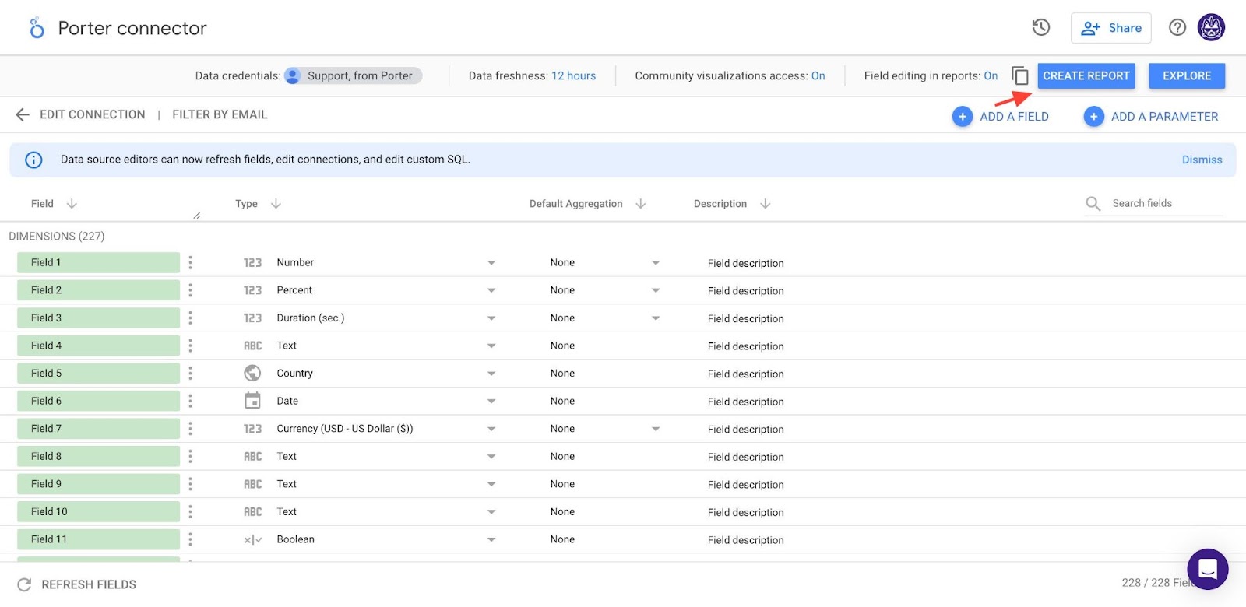The image size is (1246, 607).
Task: Open the three-dot menu for Field 9
Action: pos(190,483)
